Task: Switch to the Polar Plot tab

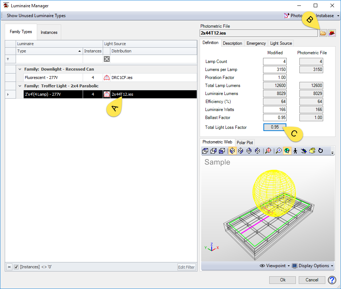Action: pos(245,142)
